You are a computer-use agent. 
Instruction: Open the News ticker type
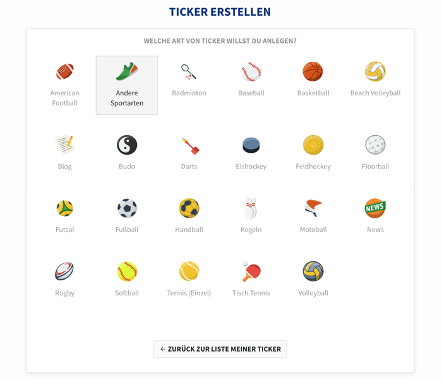click(x=375, y=215)
